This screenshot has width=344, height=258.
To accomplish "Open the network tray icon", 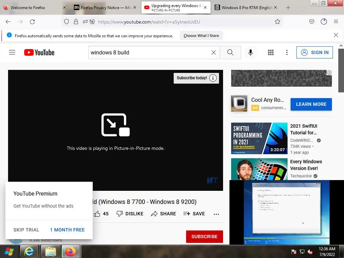I will 302,252.
